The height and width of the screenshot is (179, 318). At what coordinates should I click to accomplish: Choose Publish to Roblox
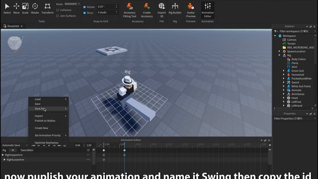click(x=49, y=121)
